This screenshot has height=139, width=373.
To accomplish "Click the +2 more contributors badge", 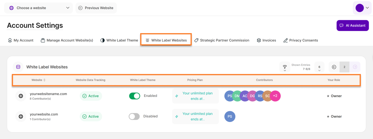I will (275, 96).
